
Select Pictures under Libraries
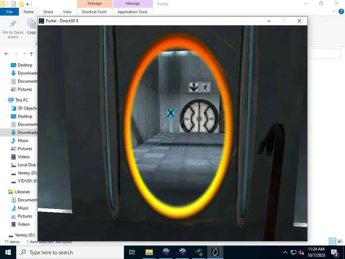tap(25, 216)
